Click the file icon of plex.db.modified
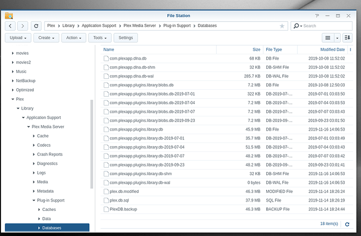The image size is (361, 236). pos(106,192)
